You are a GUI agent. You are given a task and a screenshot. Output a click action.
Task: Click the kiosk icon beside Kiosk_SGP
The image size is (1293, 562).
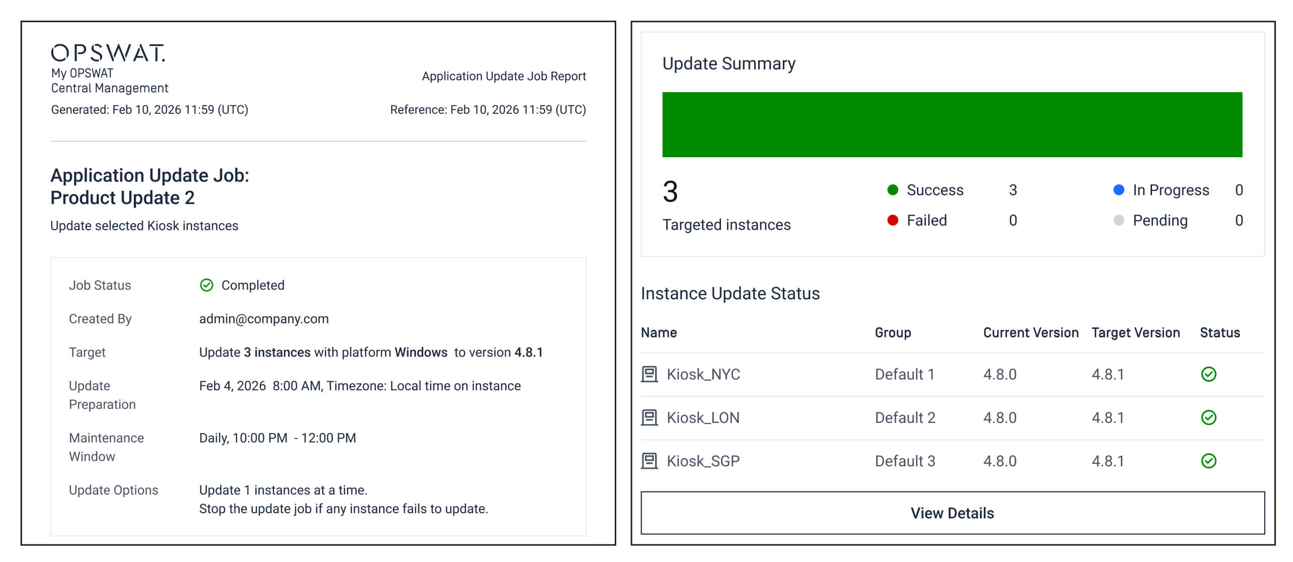coord(650,461)
